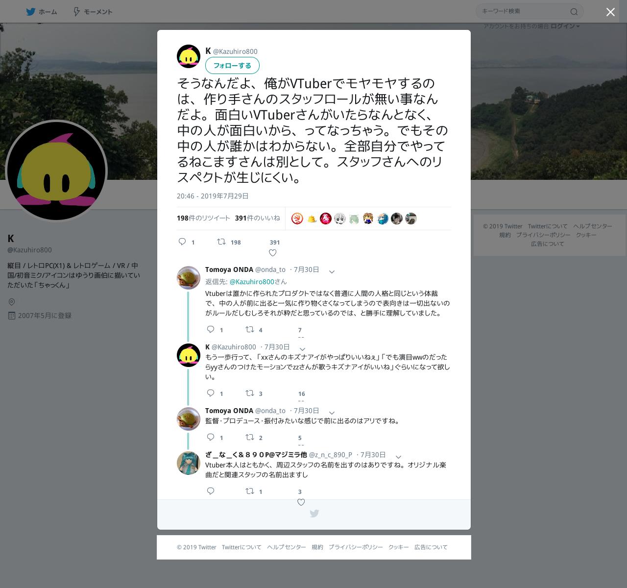Go to ホーム in the top navigation
The width and height of the screenshot is (627, 588).
(42, 12)
